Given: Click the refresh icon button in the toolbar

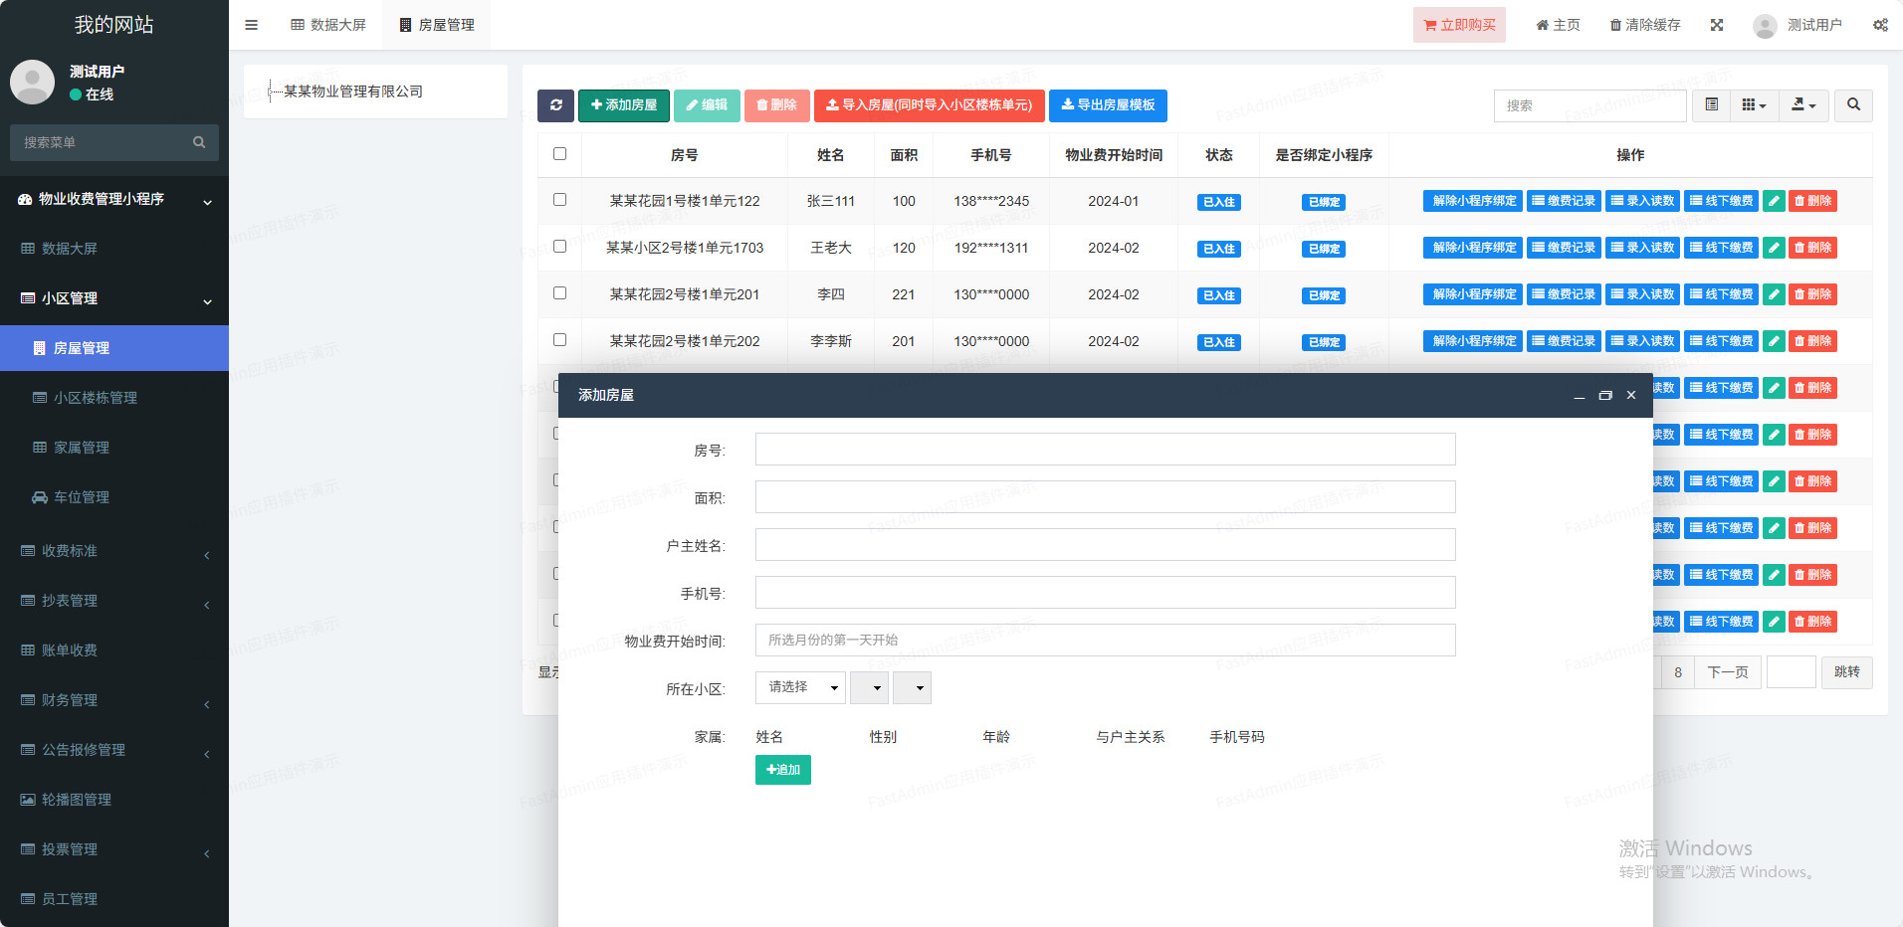Looking at the screenshot, I should 555,105.
